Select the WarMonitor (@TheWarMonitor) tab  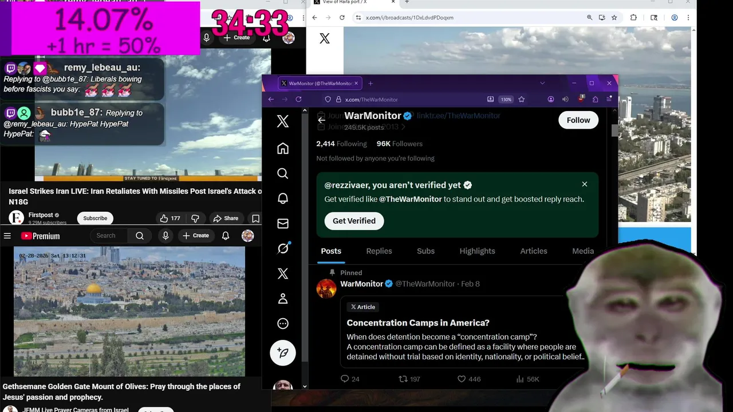(319, 84)
